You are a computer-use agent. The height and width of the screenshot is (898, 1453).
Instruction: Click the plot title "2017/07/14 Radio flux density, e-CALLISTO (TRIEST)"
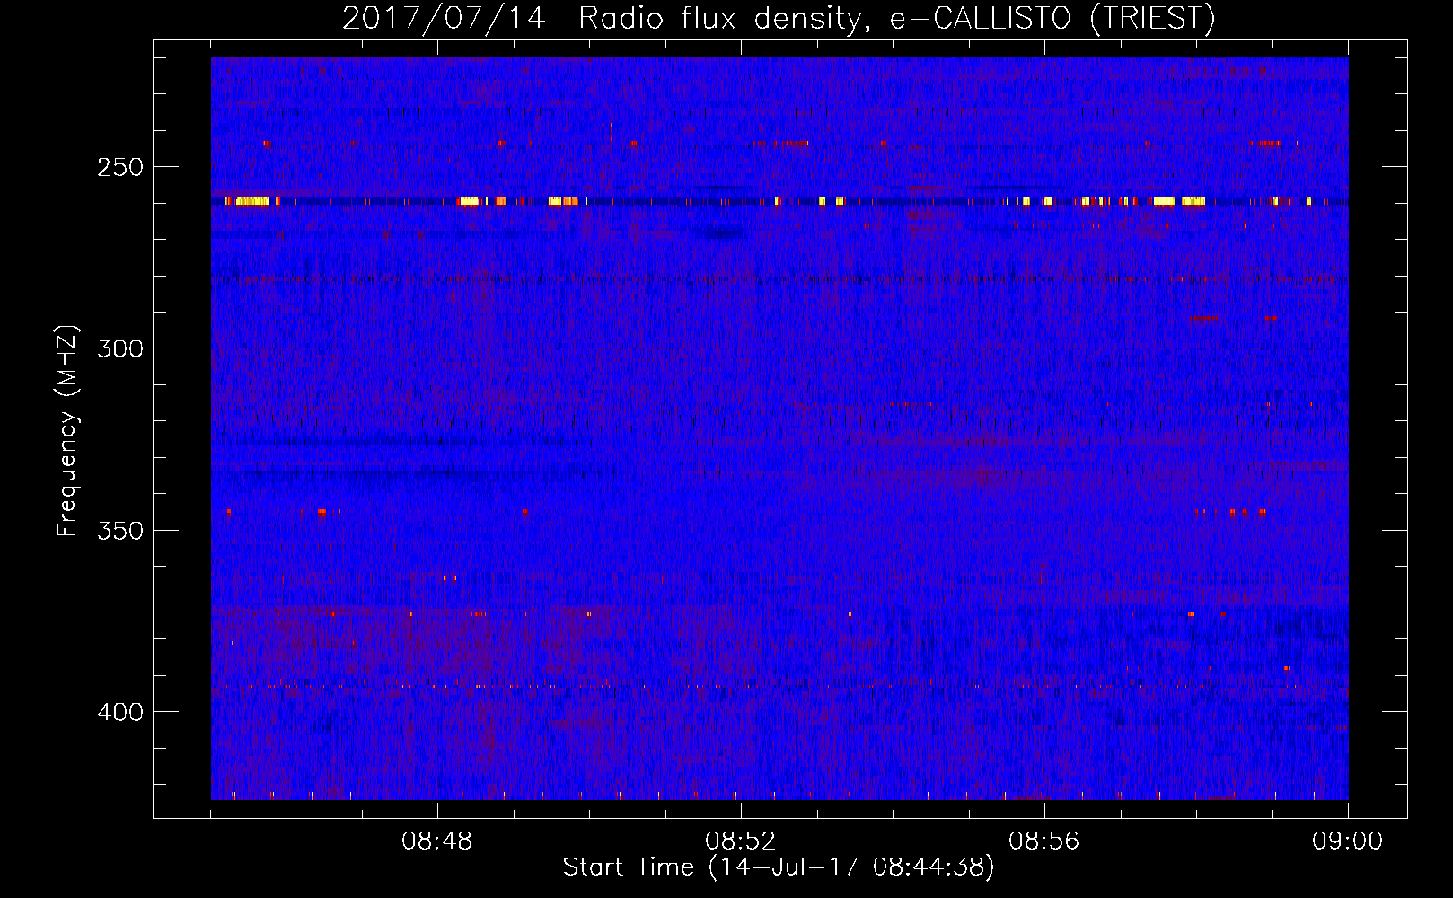coord(779,18)
